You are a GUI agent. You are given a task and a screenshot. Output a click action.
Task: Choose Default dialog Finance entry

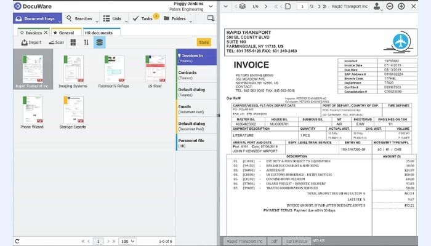click(196, 92)
